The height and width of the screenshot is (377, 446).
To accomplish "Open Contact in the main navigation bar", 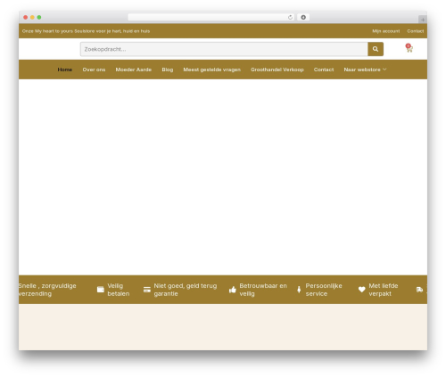I will point(324,70).
